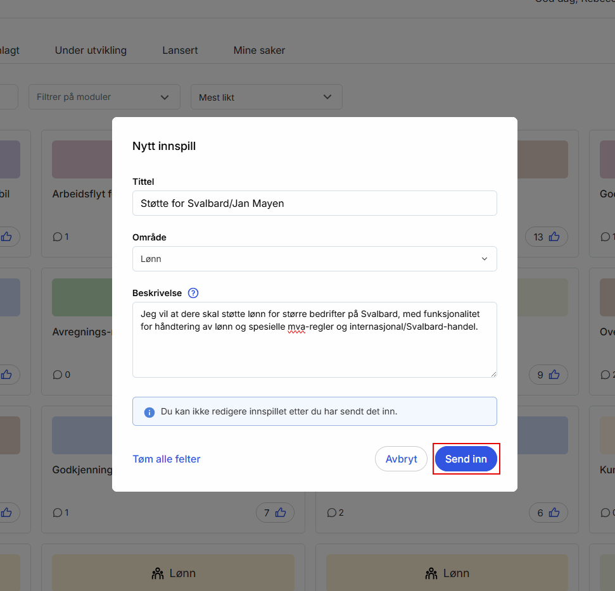Open comments on the Godkjenning card

click(58, 513)
